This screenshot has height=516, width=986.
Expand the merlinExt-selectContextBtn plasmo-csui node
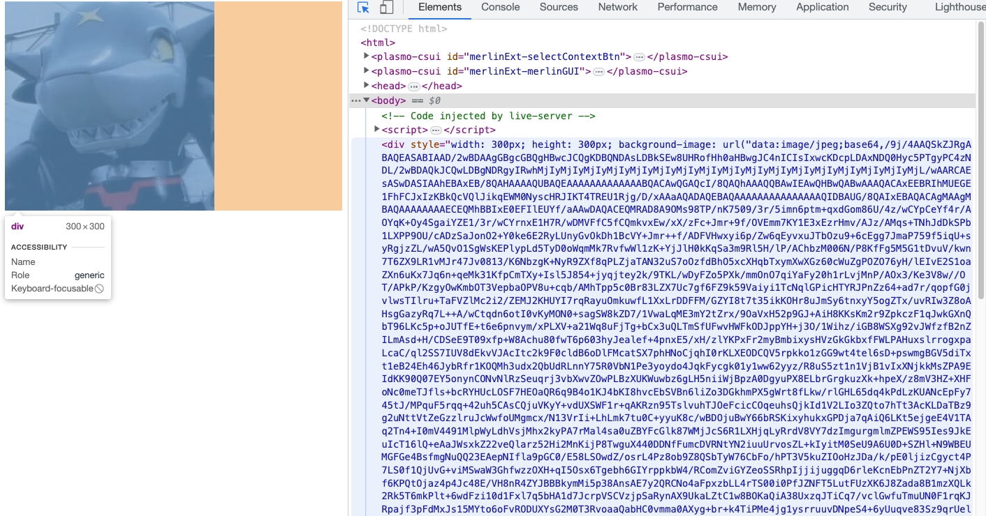click(367, 56)
